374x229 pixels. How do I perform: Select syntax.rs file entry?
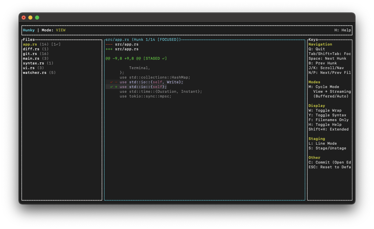click(33, 63)
